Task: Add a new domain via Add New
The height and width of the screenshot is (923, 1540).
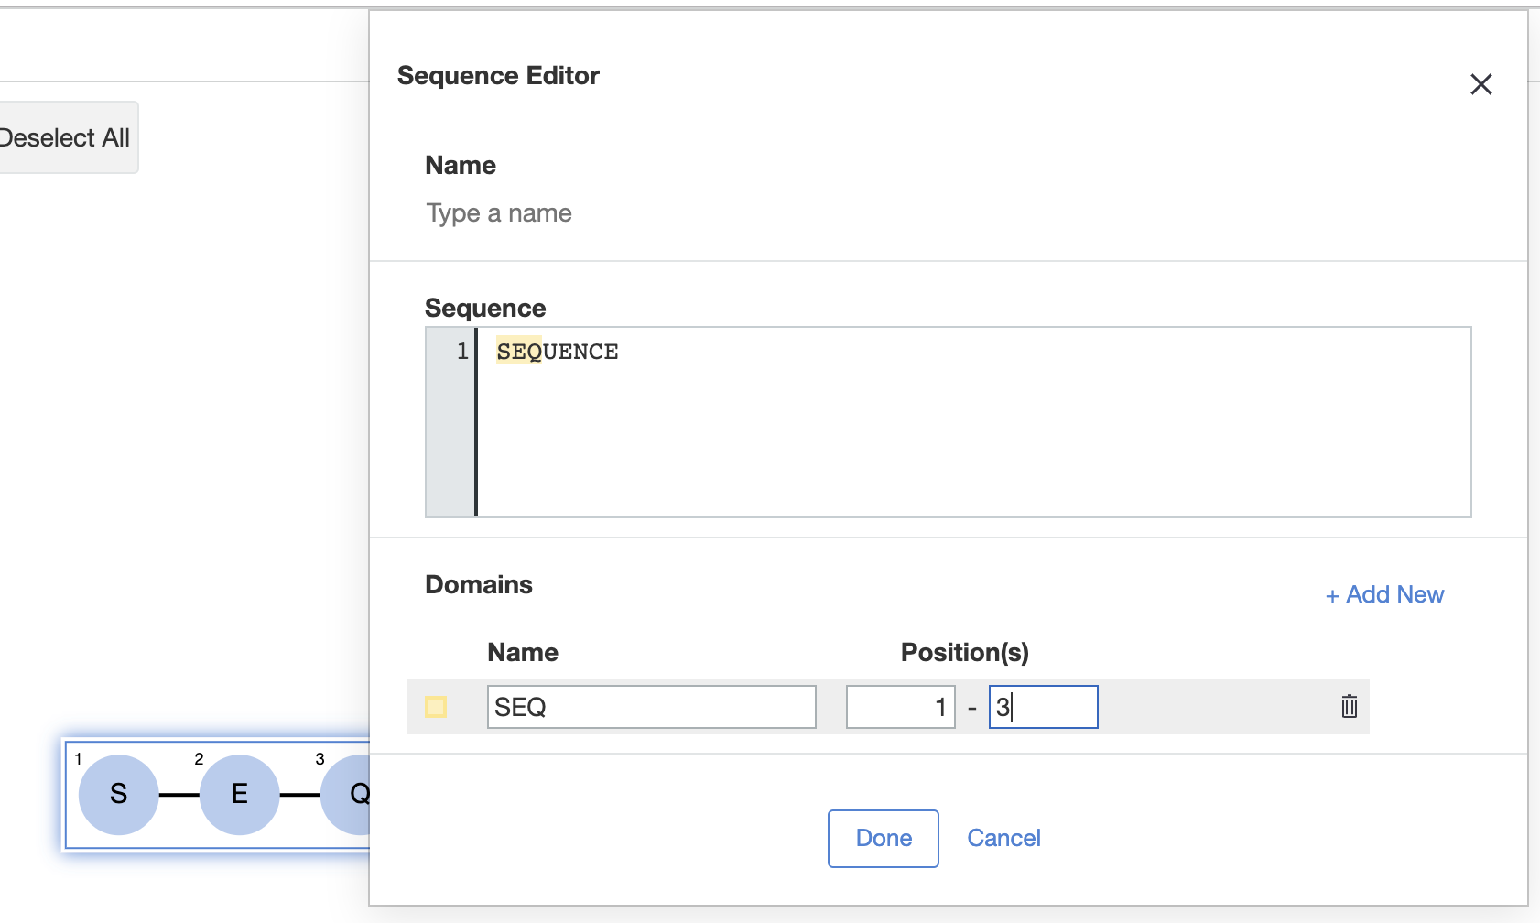Action: point(1384,595)
